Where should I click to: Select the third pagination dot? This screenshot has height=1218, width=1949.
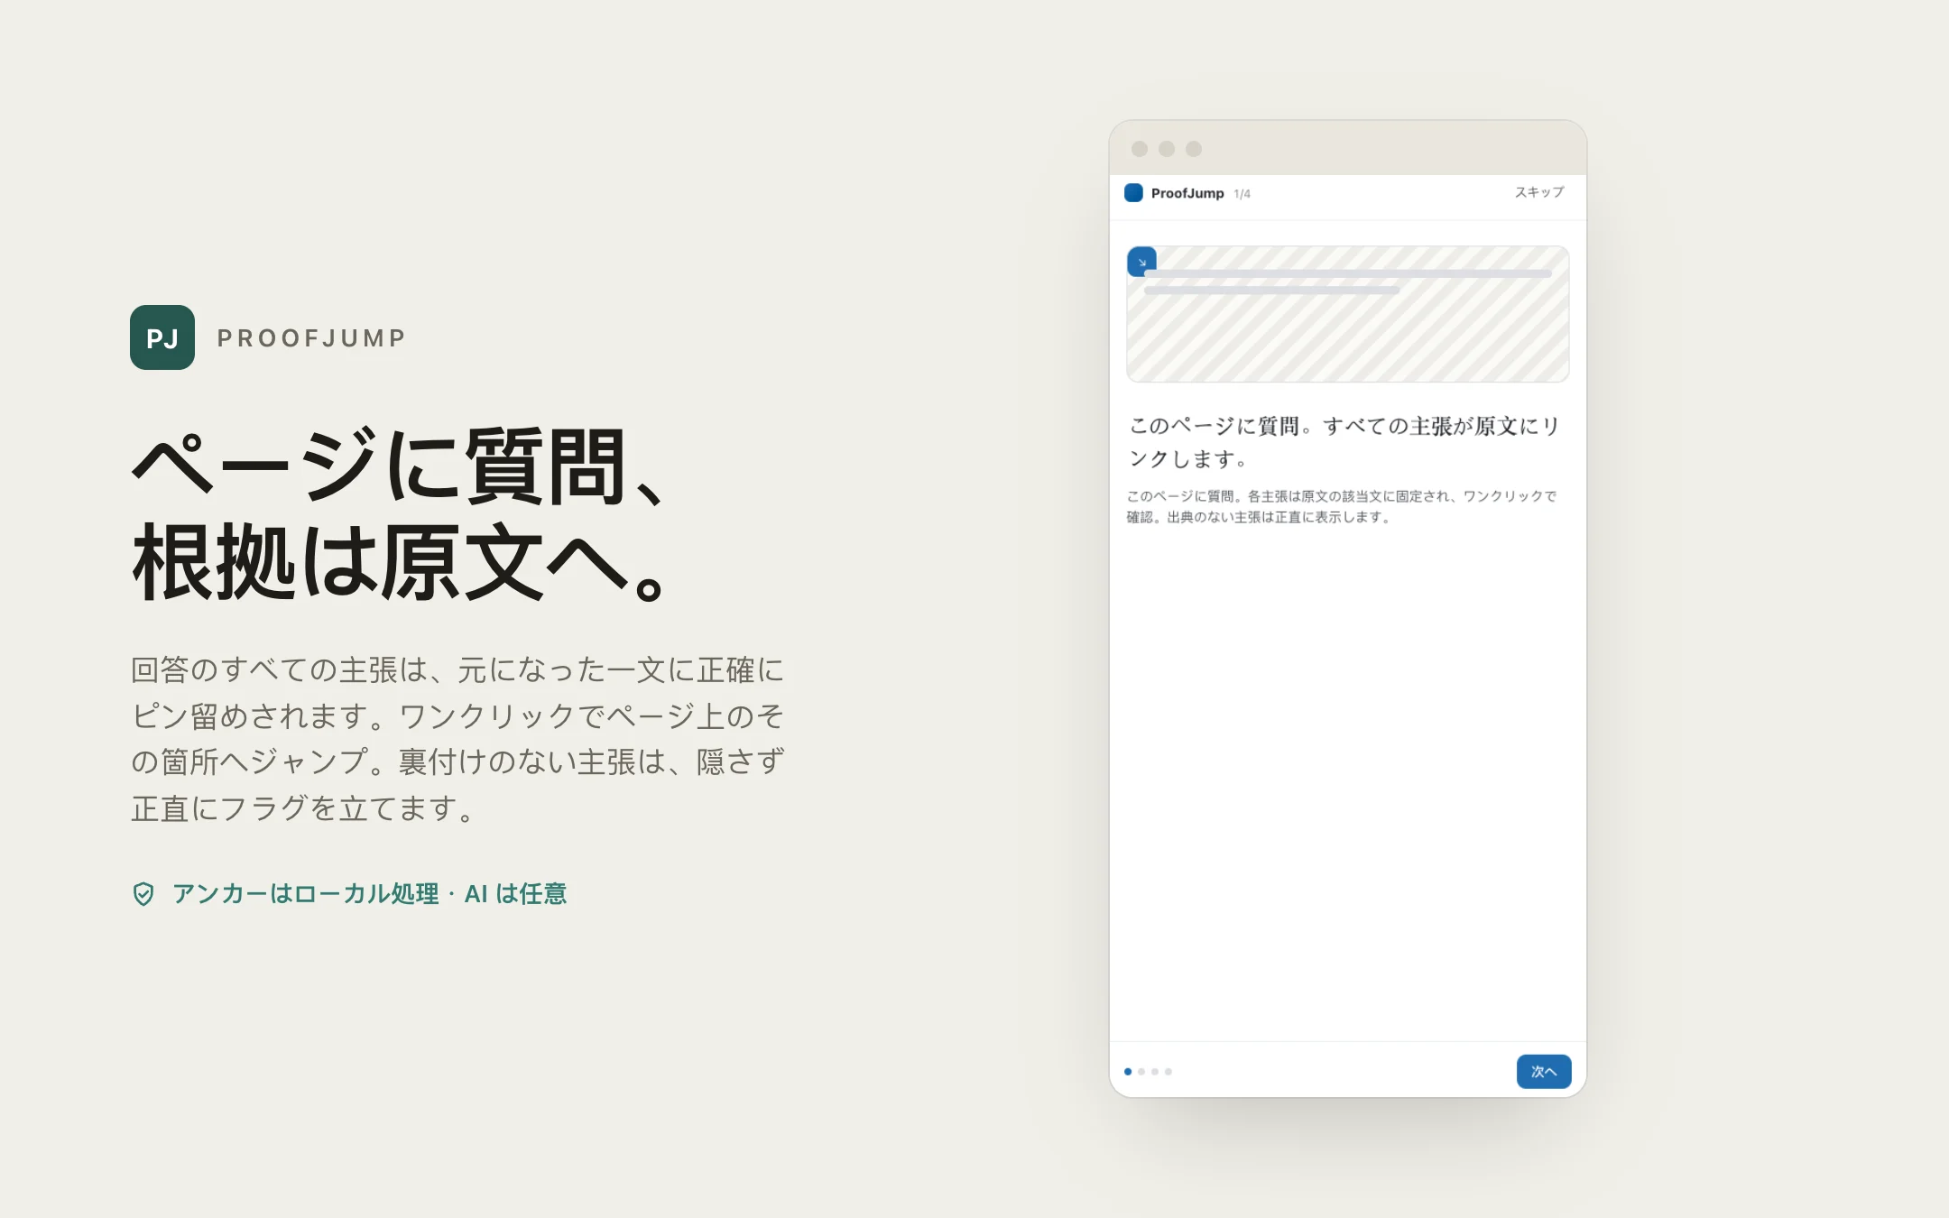click(1155, 1072)
